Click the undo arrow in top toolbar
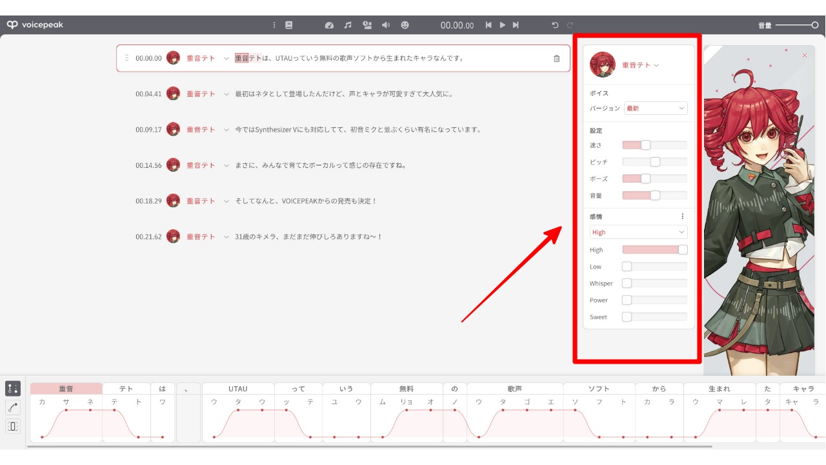Screen dimensions: 826x465 click(x=555, y=25)
